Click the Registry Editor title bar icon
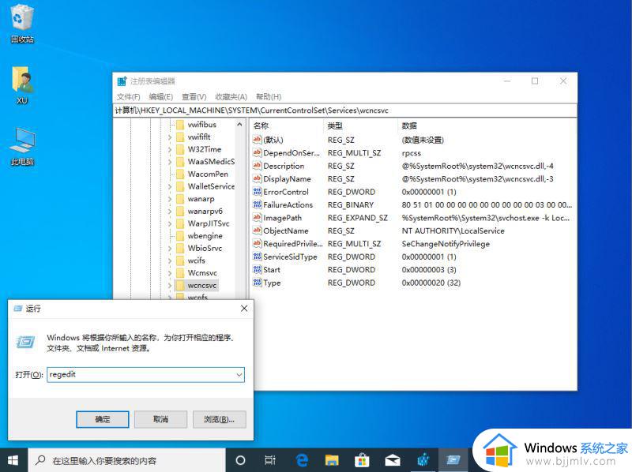This screenshot has height=472, width=632. tap(122, 81)
